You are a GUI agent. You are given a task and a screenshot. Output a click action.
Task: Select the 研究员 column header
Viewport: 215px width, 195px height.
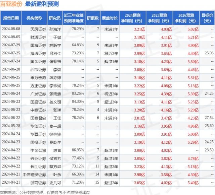click(x=55, y=18)
